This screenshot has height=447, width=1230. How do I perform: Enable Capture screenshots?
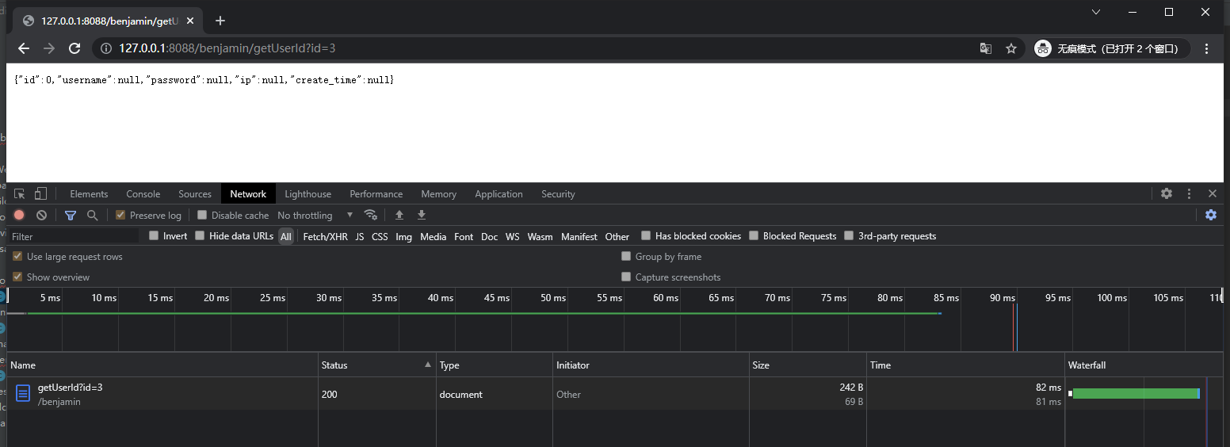click(x=626, y=277)
